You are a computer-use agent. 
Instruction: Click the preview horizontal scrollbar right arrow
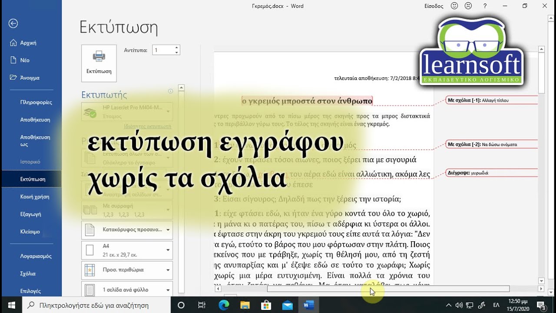[x=541, y=289]
